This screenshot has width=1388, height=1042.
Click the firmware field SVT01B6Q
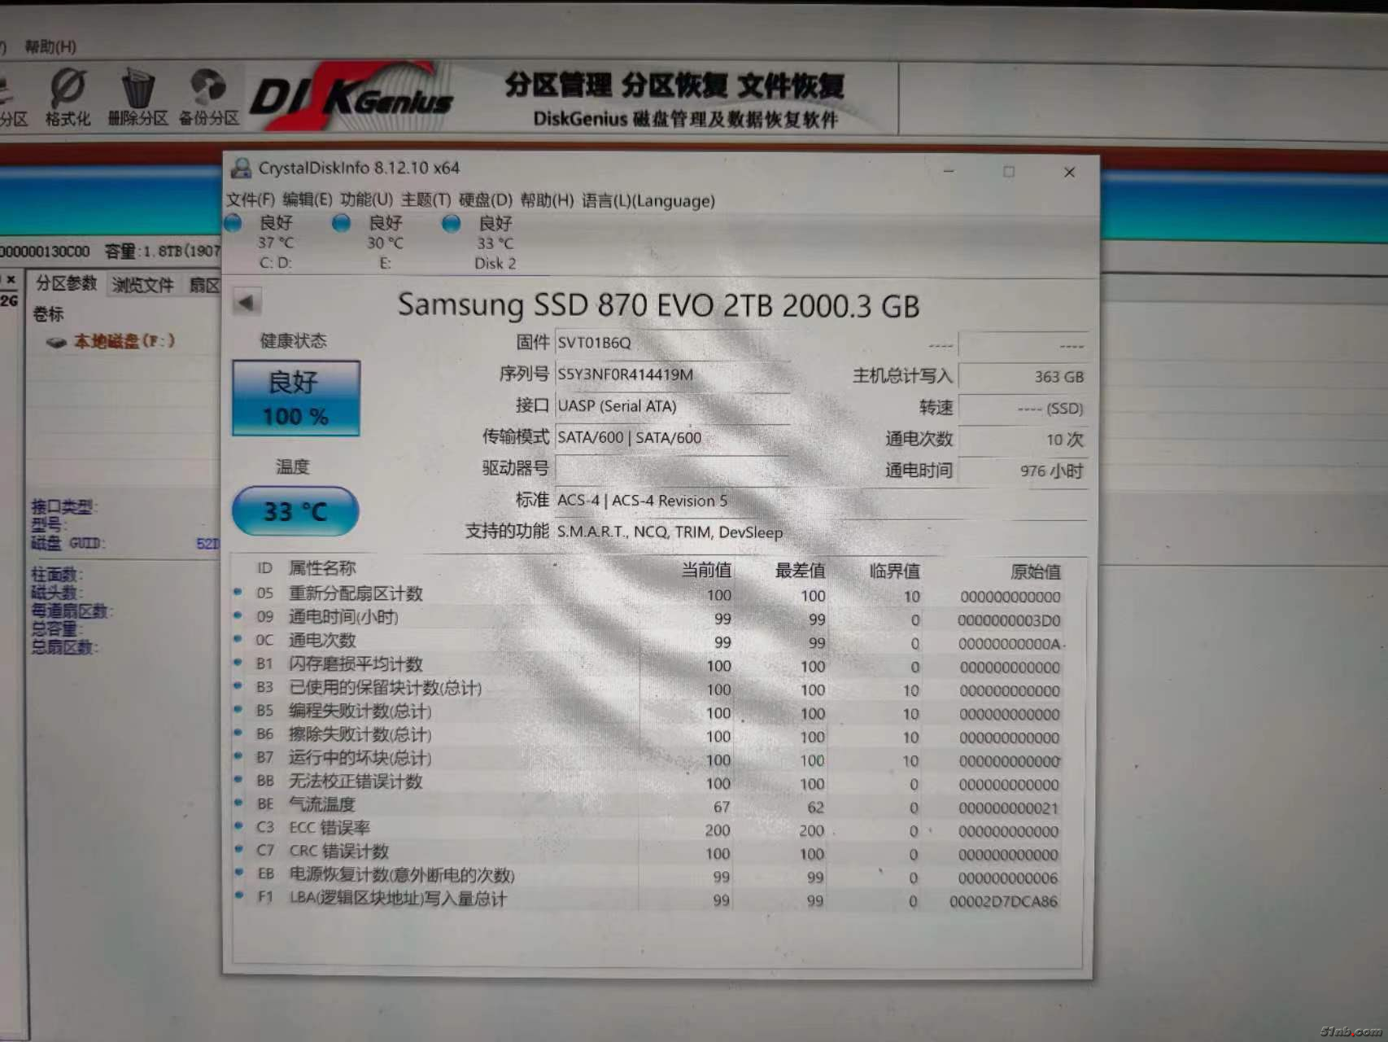[x=672, y=343]
